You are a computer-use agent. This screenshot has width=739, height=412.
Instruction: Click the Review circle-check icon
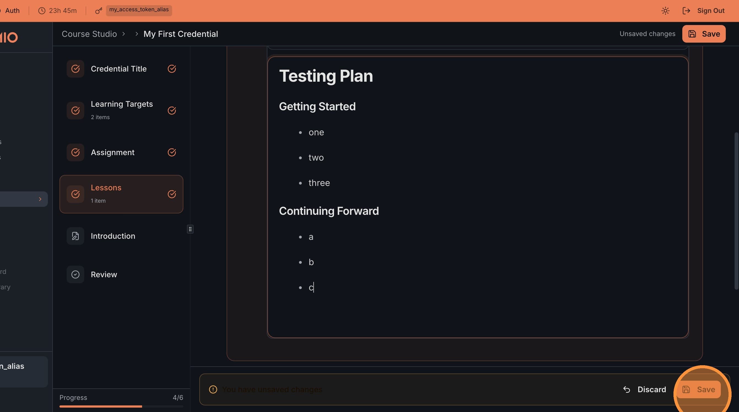pos(75,274)
